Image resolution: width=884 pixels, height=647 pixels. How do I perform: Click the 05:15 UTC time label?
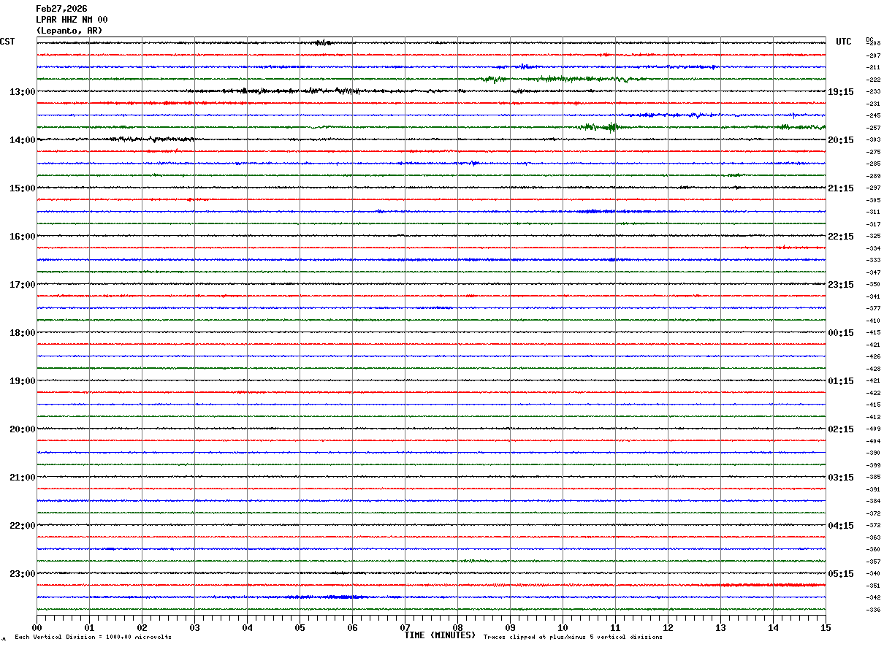(x=840, y=574)
